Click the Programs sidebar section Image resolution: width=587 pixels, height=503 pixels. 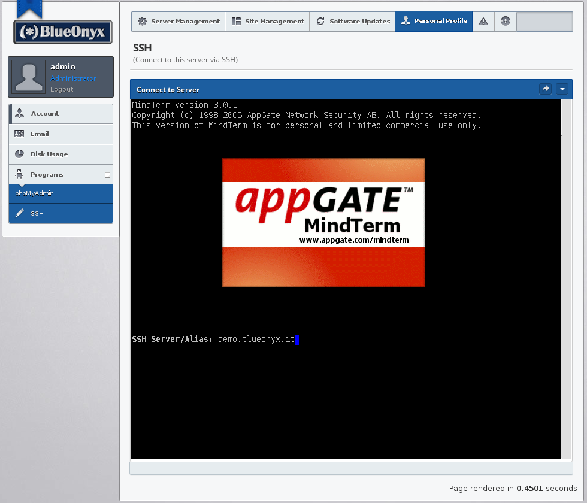point(60,174)
